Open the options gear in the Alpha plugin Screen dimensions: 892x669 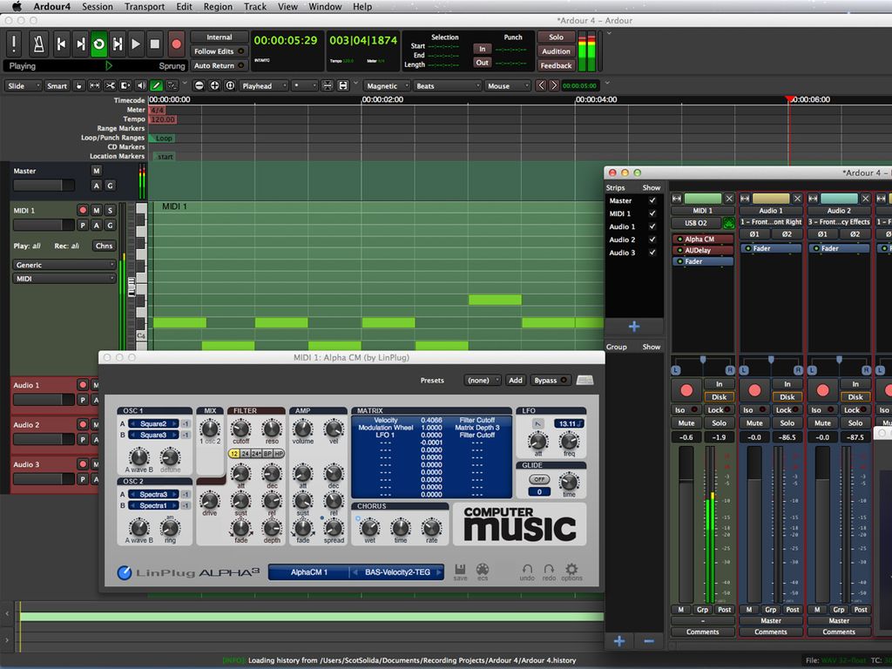click(571, 571)
